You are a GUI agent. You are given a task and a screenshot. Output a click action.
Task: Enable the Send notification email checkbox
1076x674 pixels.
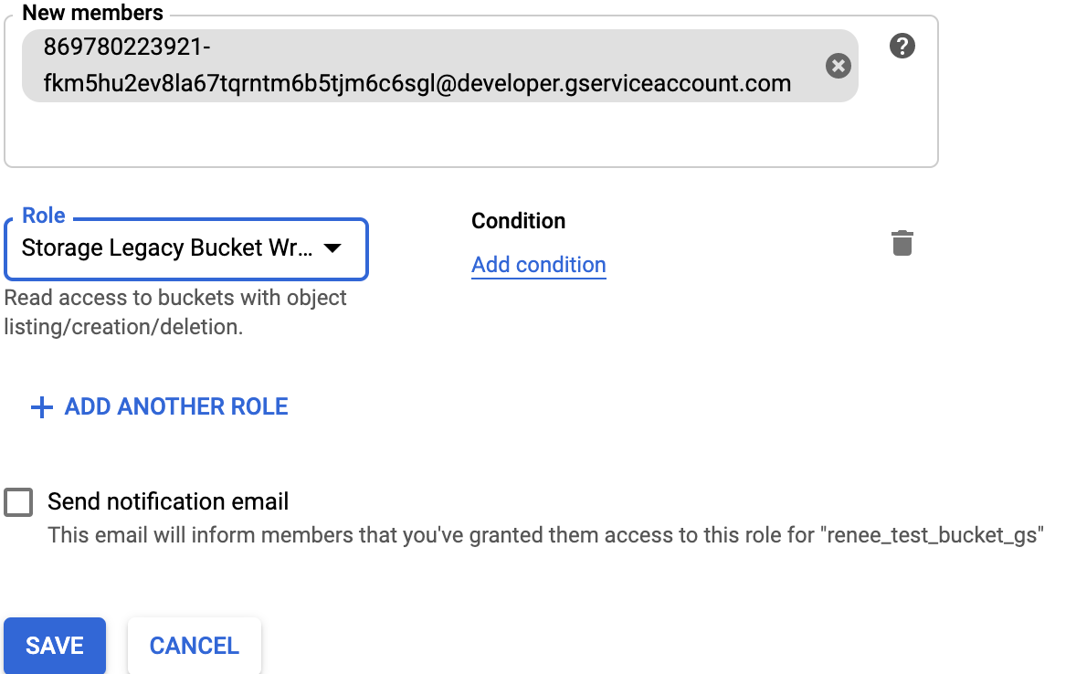(18, 502)
